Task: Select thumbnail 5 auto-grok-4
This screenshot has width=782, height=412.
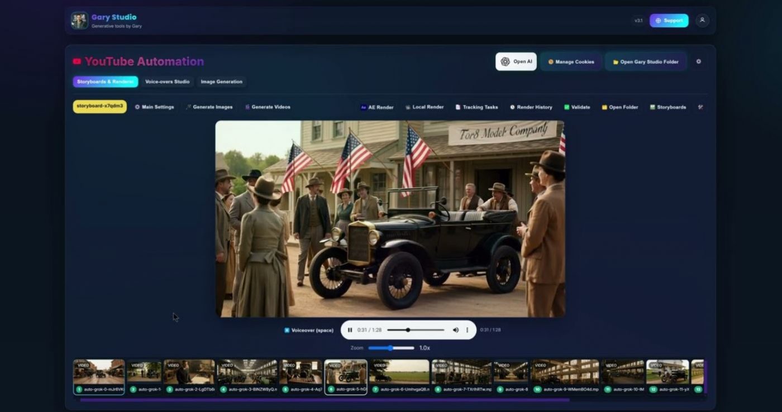Action: (x=301, y=377)
